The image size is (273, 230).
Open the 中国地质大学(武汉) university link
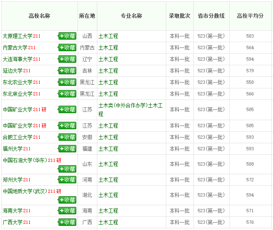[x=25, y=191]
